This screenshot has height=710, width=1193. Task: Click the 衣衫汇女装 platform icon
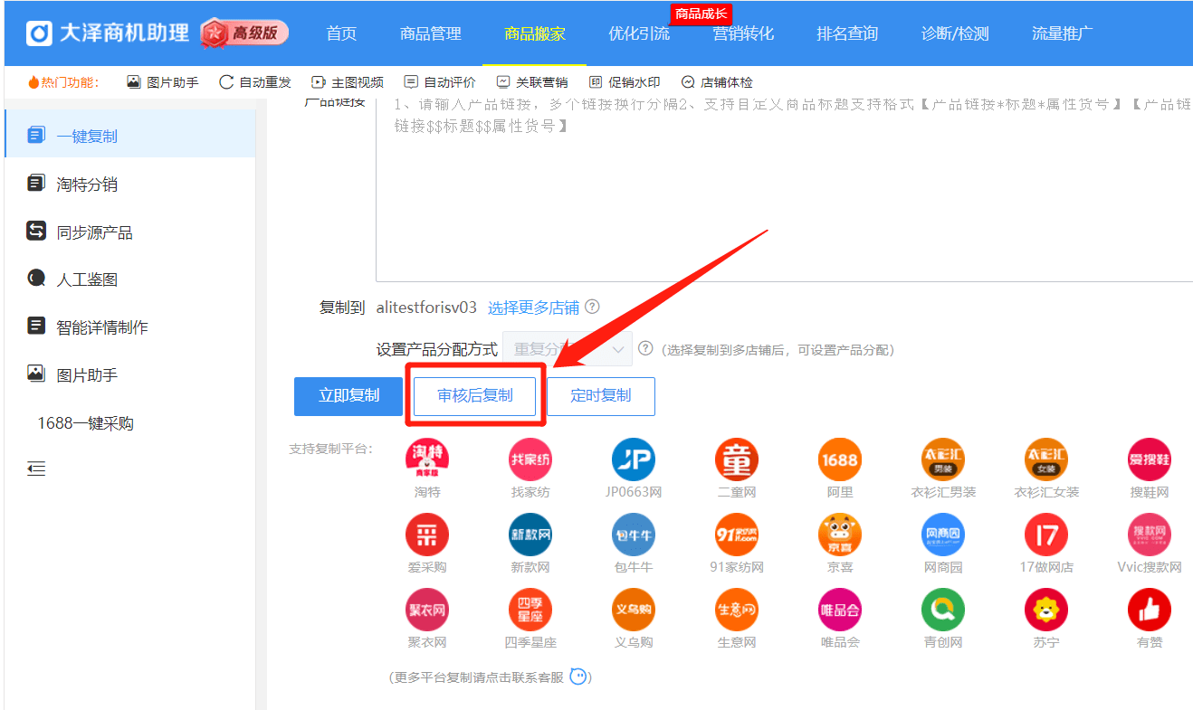point(1046,459)
